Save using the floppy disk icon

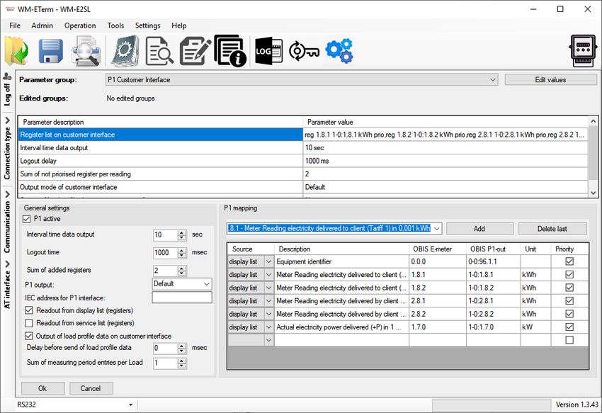[51, 51]
